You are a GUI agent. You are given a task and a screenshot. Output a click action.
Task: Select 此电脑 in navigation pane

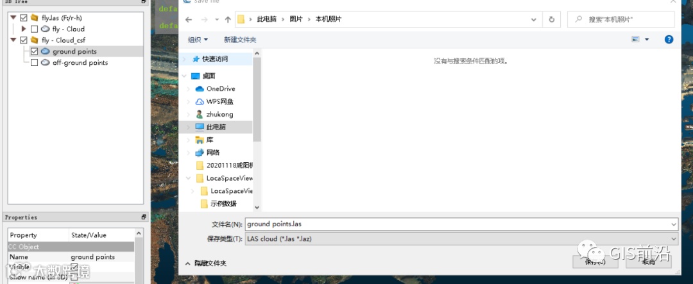coord(216,127)
